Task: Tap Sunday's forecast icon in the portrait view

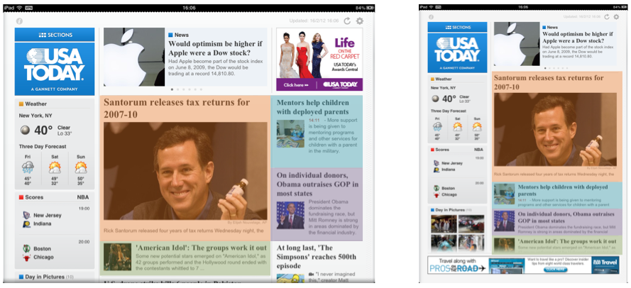Action: 477,127
